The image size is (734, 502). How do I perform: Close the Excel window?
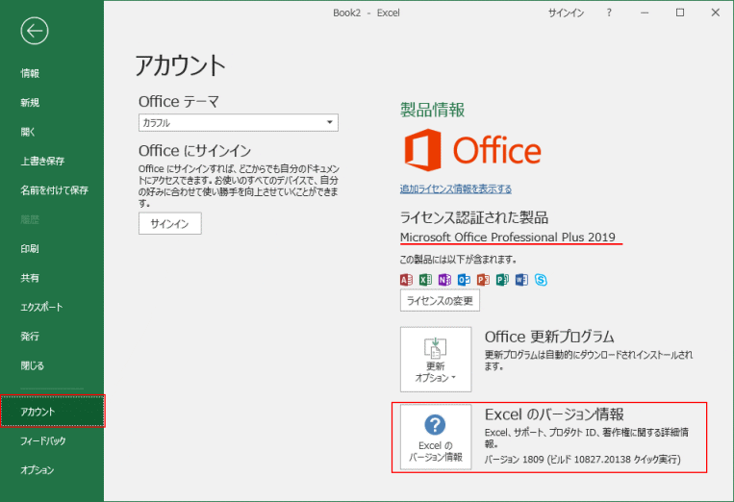[716, 13]
